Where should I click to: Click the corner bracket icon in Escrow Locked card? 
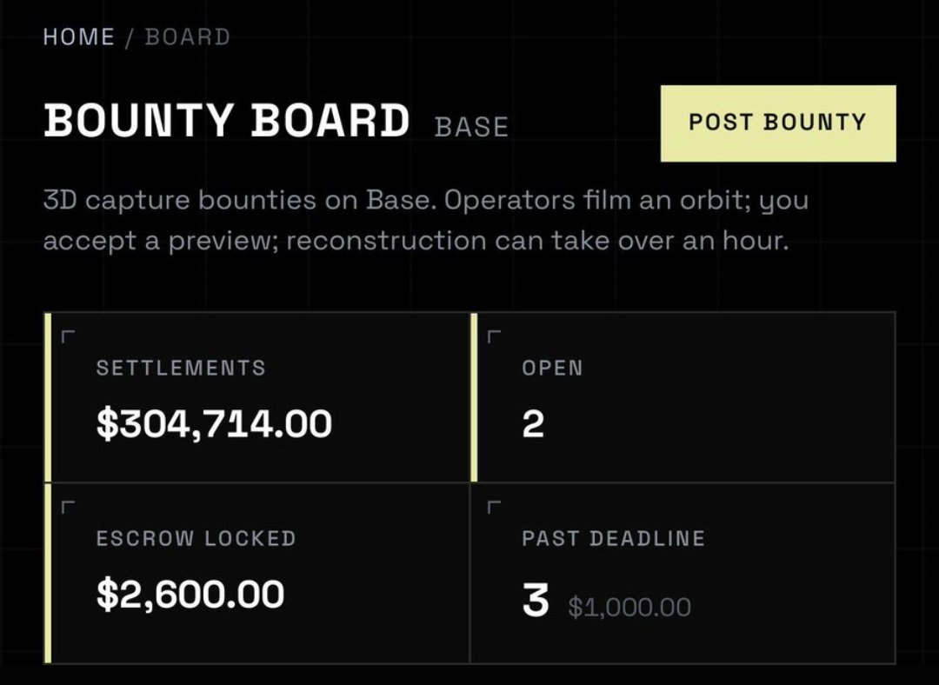tap(69, 507)
